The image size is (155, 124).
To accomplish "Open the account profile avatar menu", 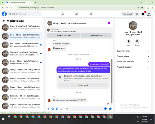I will pyautogui.click(x=149, y=14).
